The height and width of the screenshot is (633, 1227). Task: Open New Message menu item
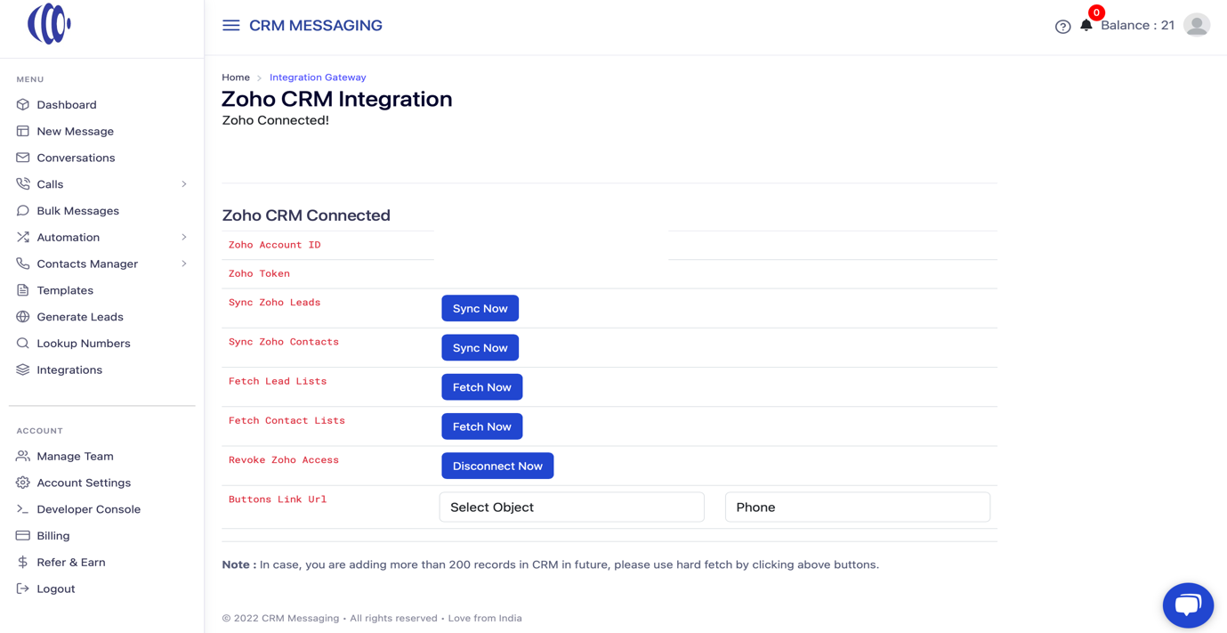75,131
